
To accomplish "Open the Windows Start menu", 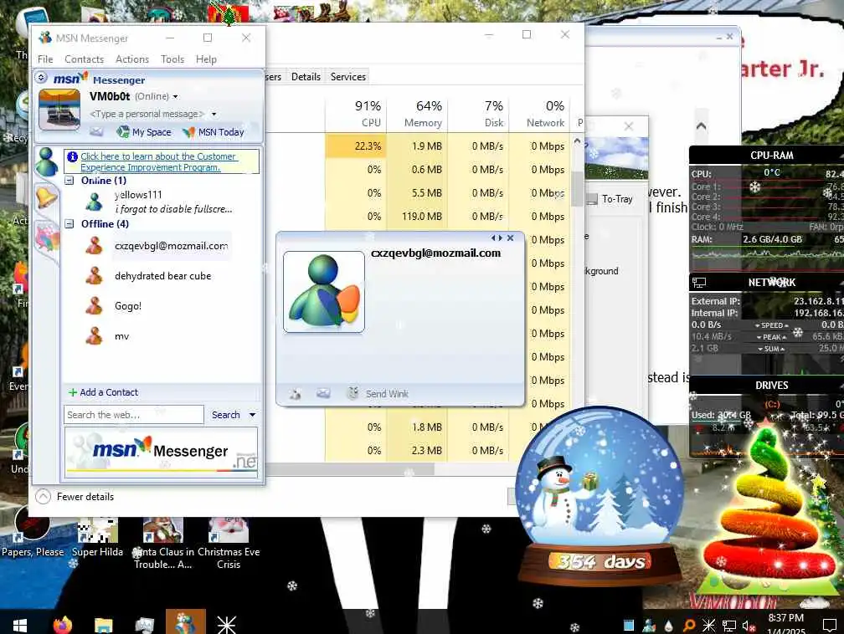I will pos(20,624).
